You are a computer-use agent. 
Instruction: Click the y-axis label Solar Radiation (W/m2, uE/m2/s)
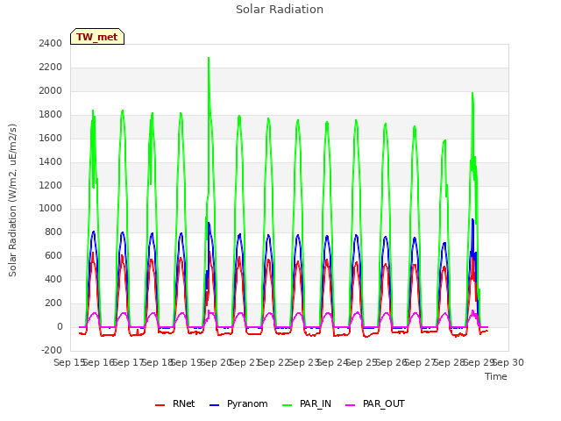pyautogui.click(x=12, y=200)
